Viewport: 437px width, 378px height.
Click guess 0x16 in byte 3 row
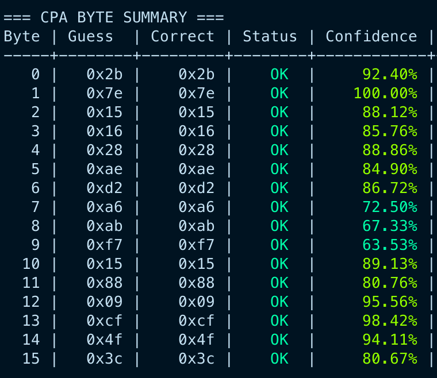pyautogui.click(x=104, y=131)
